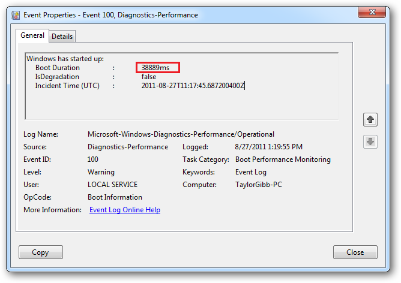Go to previous event with up arrow

pos(370,120)
